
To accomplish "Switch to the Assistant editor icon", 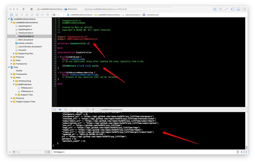I will click(221, 9).
